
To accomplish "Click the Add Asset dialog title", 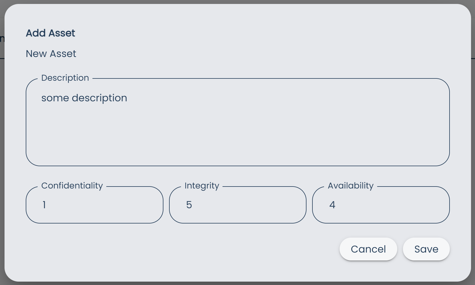I will click(50, 33).
